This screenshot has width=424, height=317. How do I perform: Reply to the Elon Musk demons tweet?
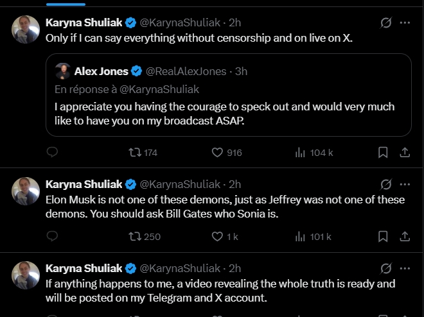tap(53, 236)
